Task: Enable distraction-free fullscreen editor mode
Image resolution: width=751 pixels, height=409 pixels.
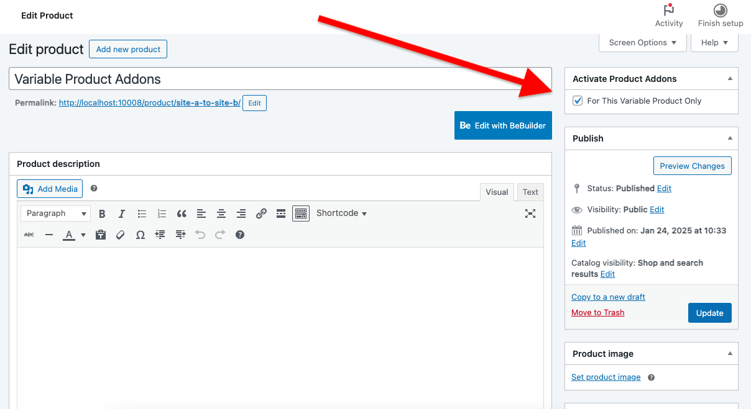Action: pos(530,213)
